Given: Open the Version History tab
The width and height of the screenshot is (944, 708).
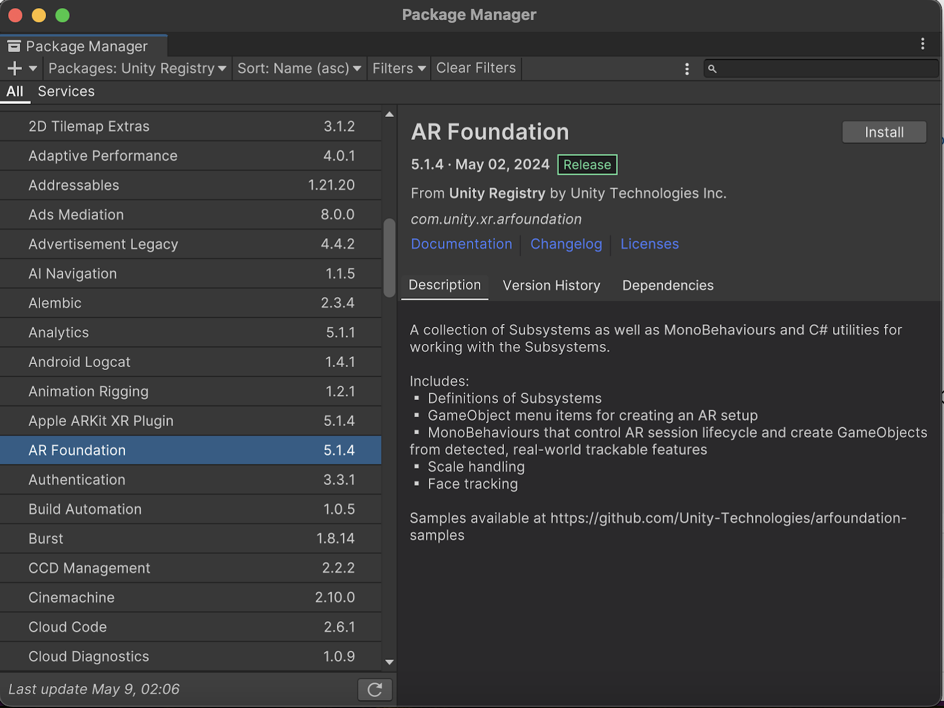Looking at the screenshot, I should (551, 286).
